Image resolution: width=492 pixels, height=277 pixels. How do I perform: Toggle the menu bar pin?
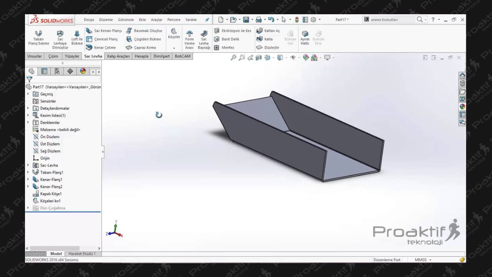(x=207, y=20)
